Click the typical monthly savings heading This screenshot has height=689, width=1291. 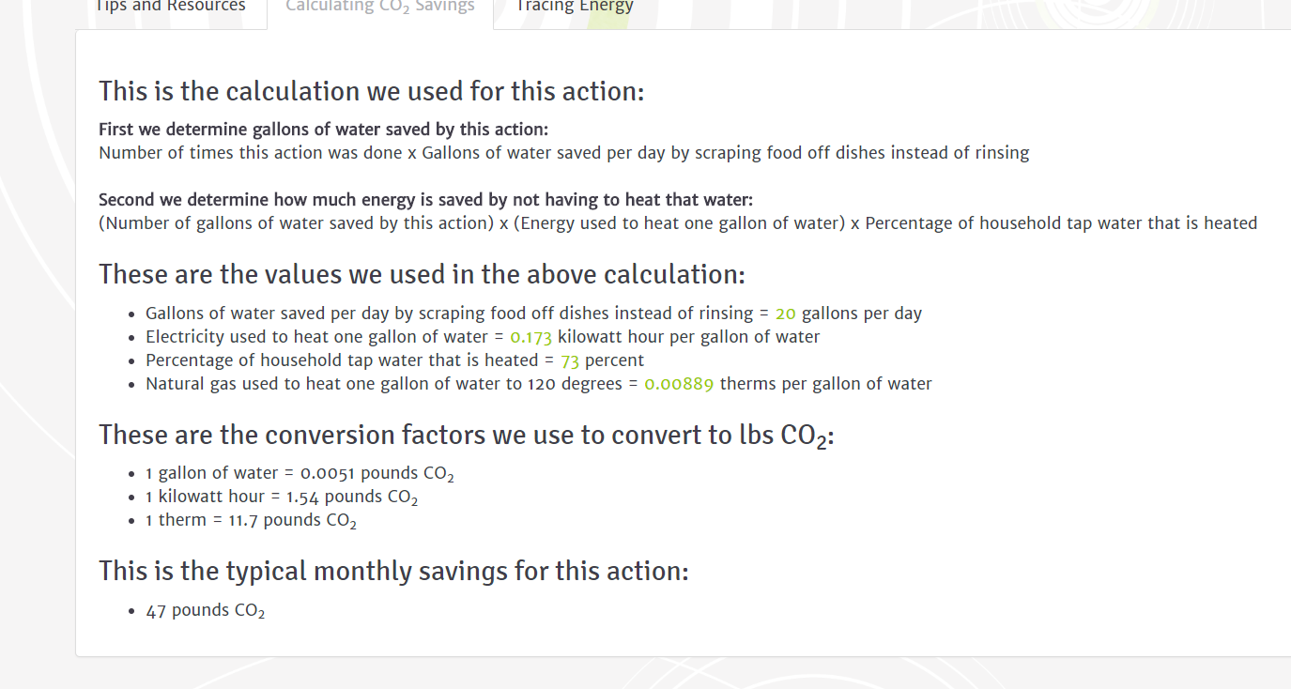click(x=393, y=571)
